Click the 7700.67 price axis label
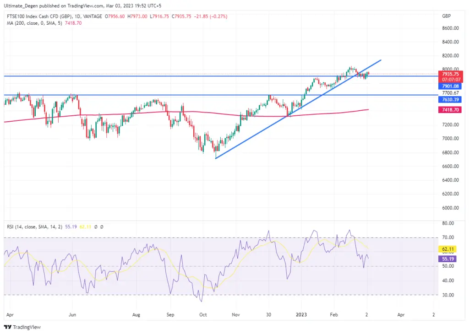 click(x=451, y=93)
